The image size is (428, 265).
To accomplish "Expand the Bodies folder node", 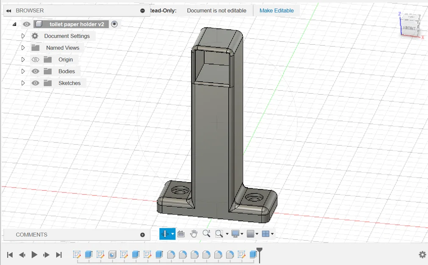I will pyautogui.click(x=23, y=71).
